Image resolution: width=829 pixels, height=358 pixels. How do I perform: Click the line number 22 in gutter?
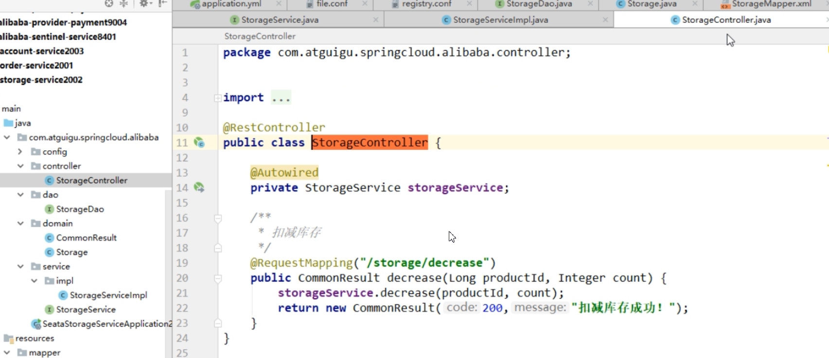(182, 308)
